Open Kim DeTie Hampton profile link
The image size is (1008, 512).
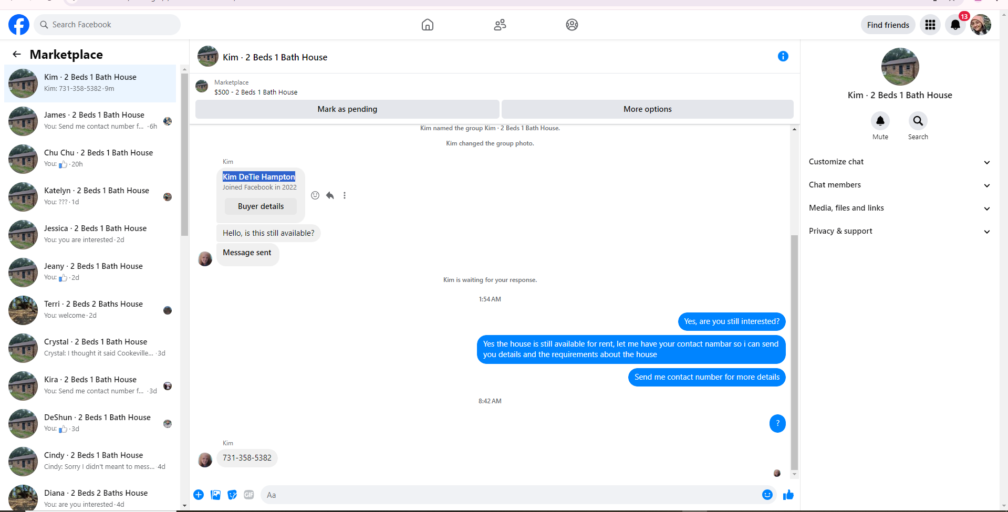click(259, 177)
